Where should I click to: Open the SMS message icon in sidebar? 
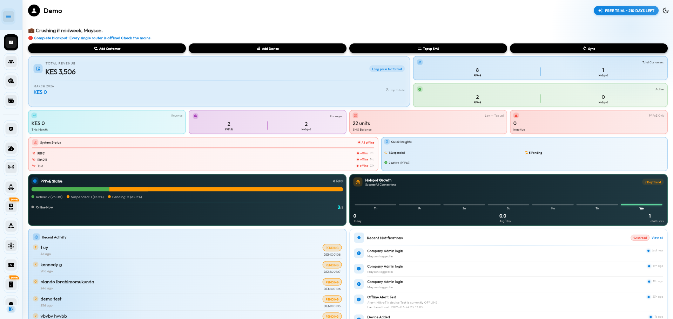coord(11,129)
